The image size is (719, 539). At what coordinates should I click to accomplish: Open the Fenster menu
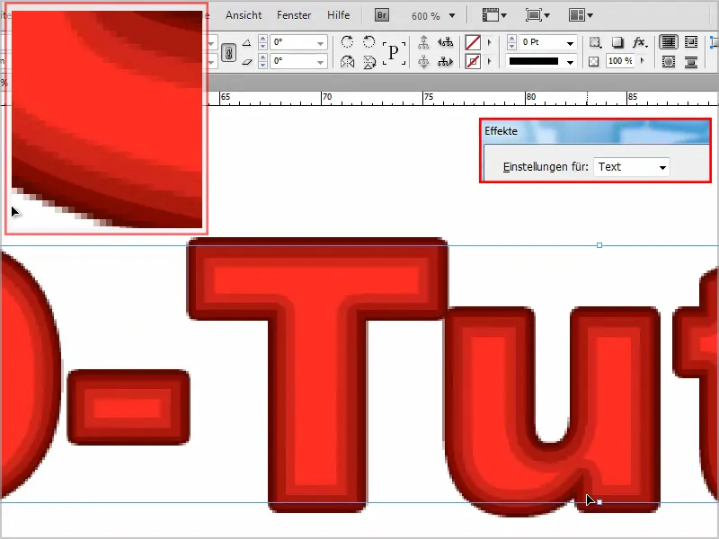click(x=294, y=15)
